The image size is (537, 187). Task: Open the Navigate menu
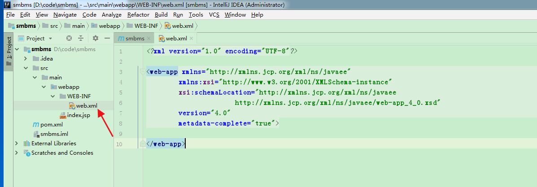pyautogui.click(x=65, y=15)
